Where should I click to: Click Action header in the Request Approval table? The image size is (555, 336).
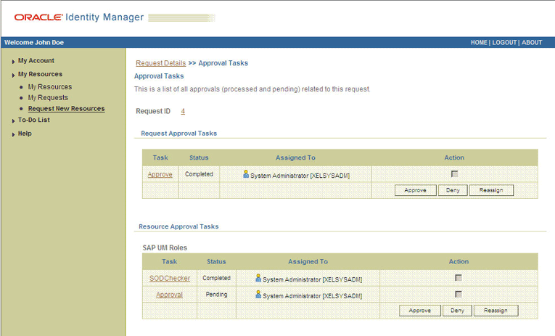point(454,158)
